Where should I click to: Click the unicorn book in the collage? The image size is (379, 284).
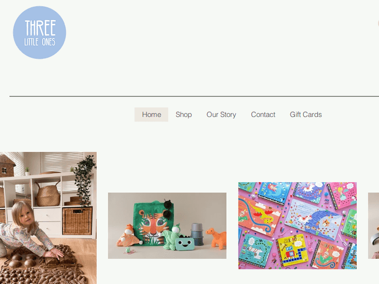(x=313, y=219)
